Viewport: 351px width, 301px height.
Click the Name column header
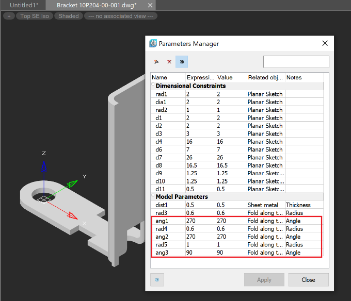[167, 77]
